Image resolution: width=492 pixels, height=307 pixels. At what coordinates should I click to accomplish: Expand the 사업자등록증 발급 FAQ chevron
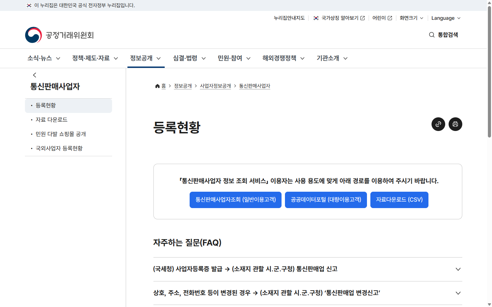458,269
